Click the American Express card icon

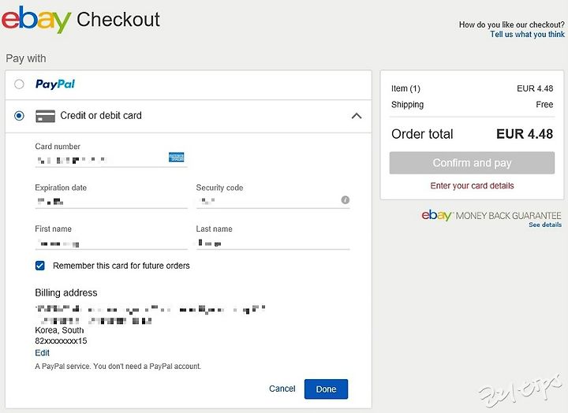point(177,157)
